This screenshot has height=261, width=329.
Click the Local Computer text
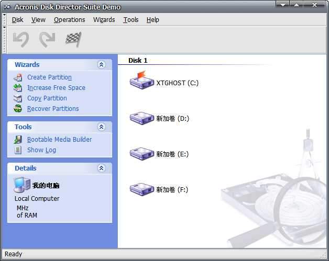click(37, 198)
